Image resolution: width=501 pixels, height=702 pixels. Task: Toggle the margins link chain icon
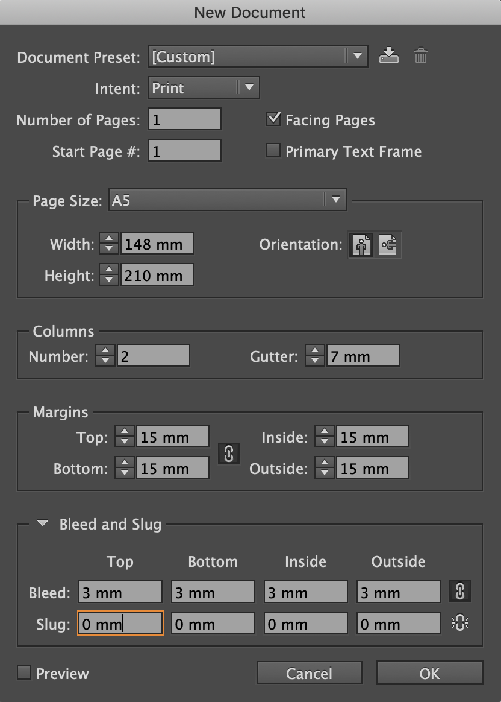coord(229,453)
